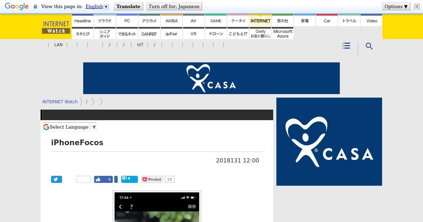The width and height of the screenshot is (423, 222).
Task: Go to the Car tab
Action: coord(327,21)
